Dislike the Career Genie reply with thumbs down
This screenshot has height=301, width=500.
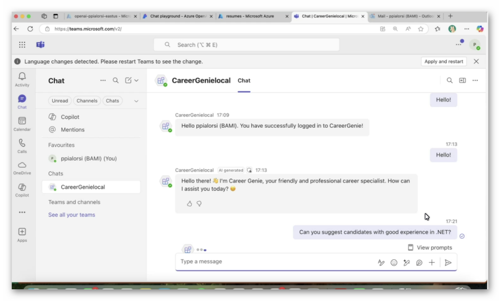(199, 203)
